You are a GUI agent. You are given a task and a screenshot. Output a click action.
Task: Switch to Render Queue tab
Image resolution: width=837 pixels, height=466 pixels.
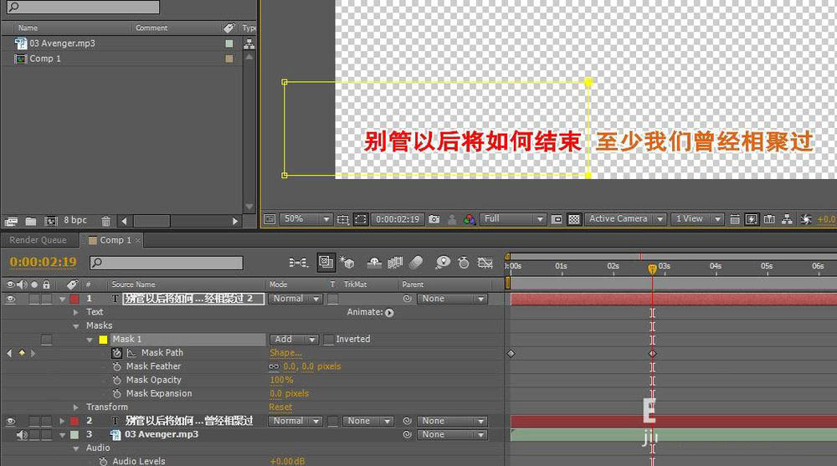(38, 240)
